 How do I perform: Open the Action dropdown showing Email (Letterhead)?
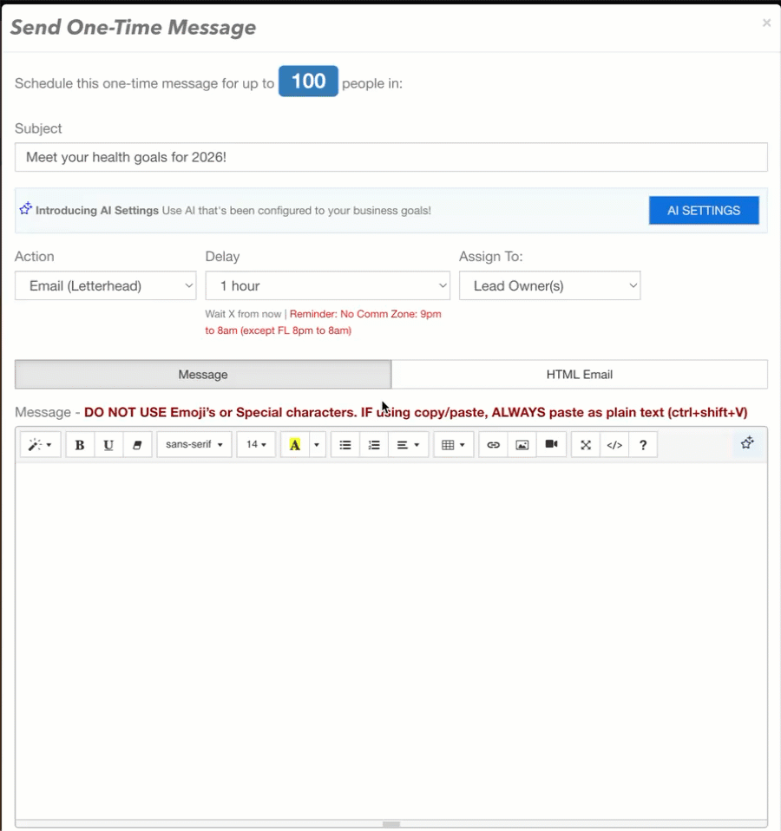105,285
